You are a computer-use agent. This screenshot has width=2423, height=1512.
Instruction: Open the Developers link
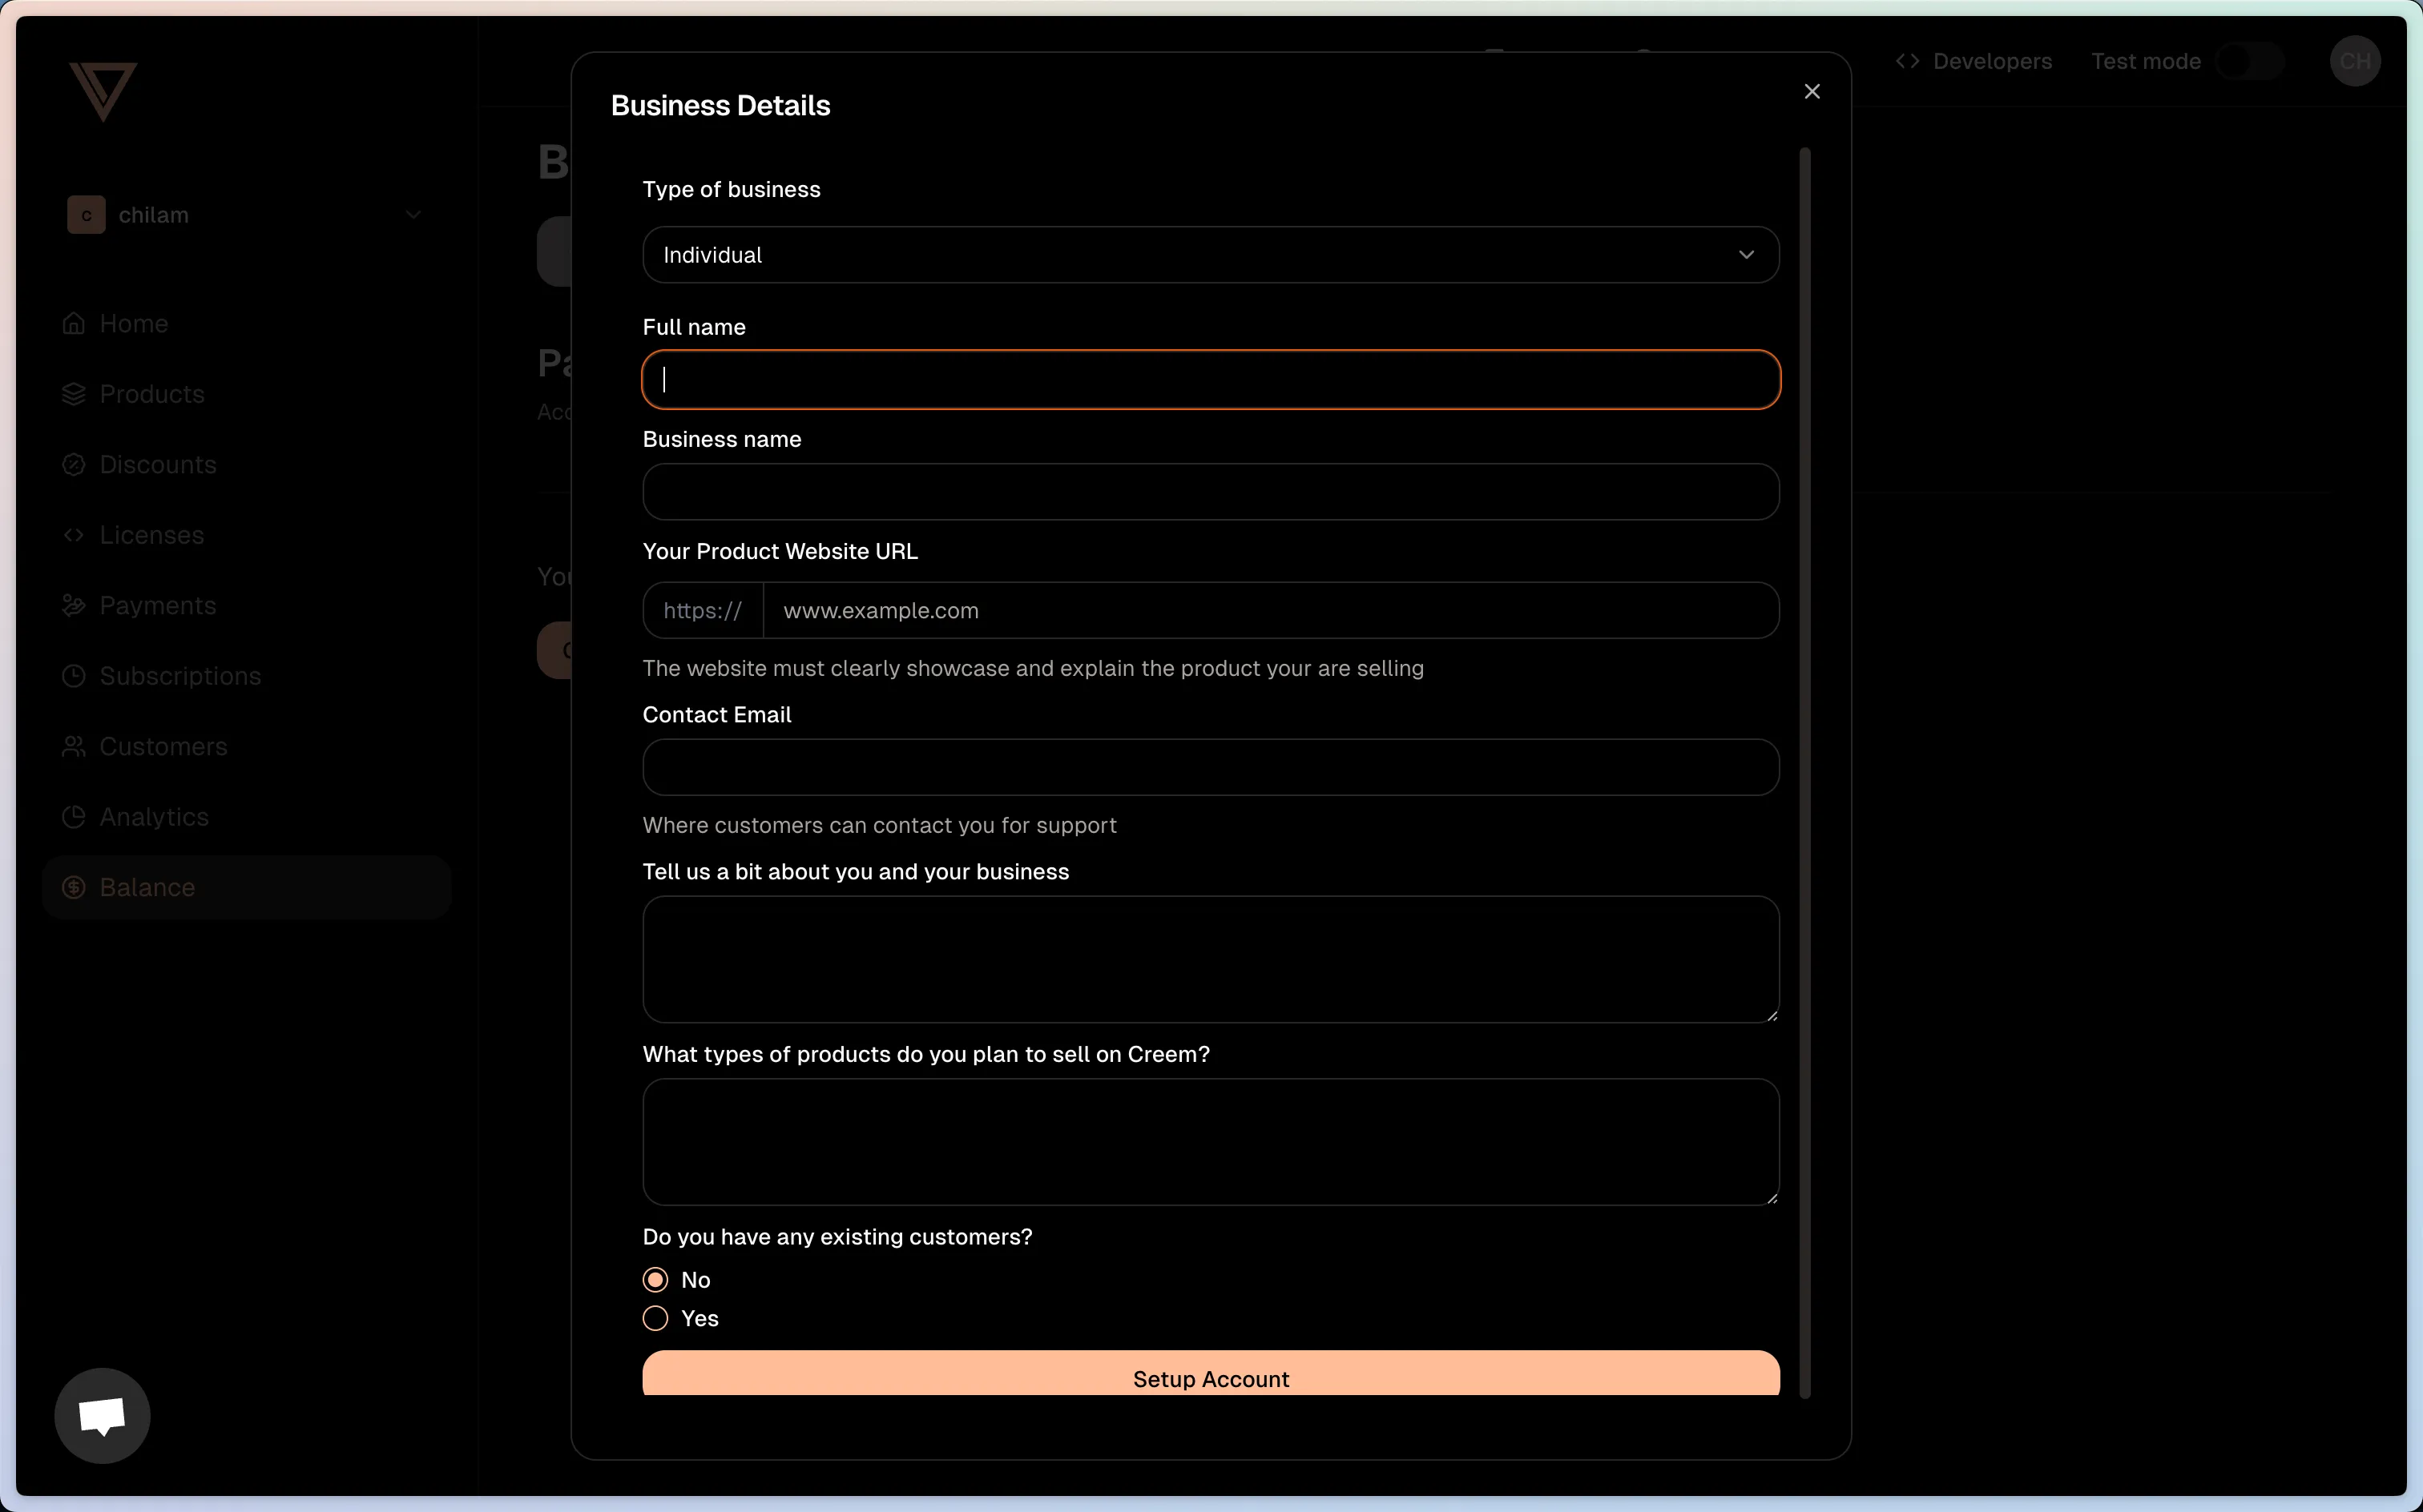(1992, 61)
